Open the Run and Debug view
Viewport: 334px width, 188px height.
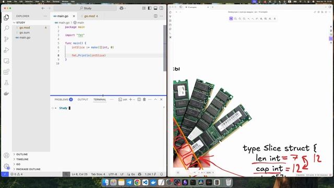[x=6, y=50]
